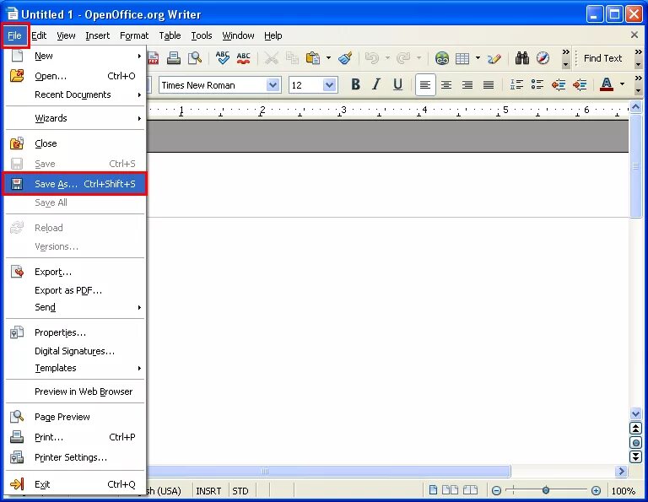Choose Export as PDF menu entry
This screenshot has height=502, width=648.
[75, 290]
